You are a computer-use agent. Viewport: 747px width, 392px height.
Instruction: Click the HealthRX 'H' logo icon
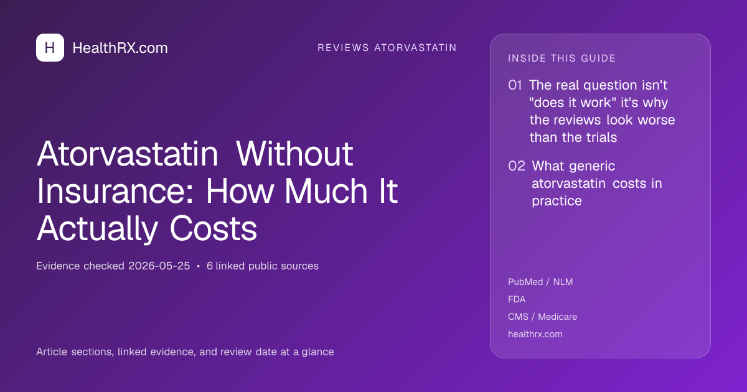coord(50,47)
